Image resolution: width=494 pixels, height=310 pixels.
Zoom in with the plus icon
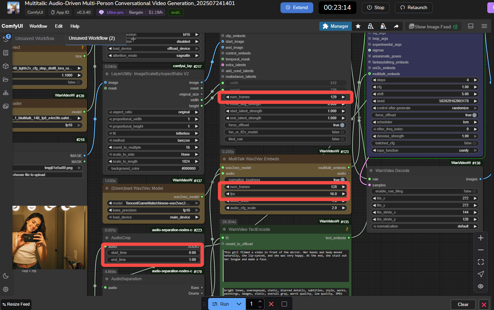(x=481, y=238)
